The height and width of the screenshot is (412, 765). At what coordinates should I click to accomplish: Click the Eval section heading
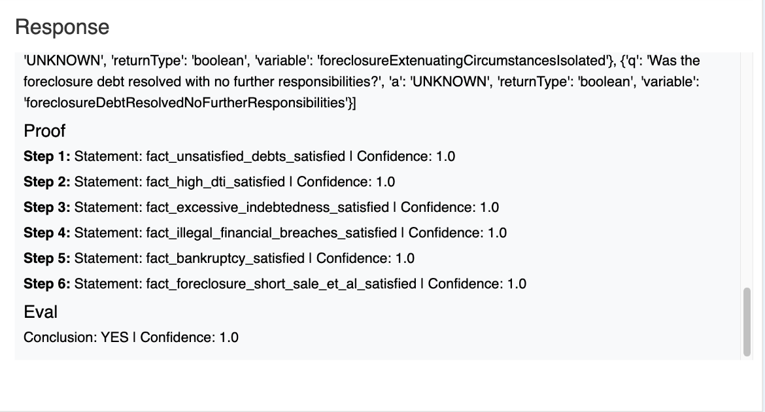(x=41, y=312)
